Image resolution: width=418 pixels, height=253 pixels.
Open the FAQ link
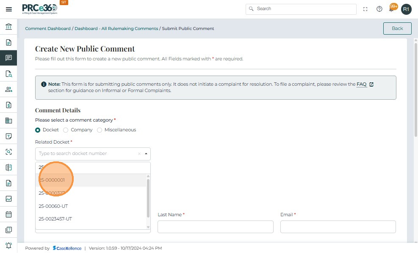pos(361,84)
